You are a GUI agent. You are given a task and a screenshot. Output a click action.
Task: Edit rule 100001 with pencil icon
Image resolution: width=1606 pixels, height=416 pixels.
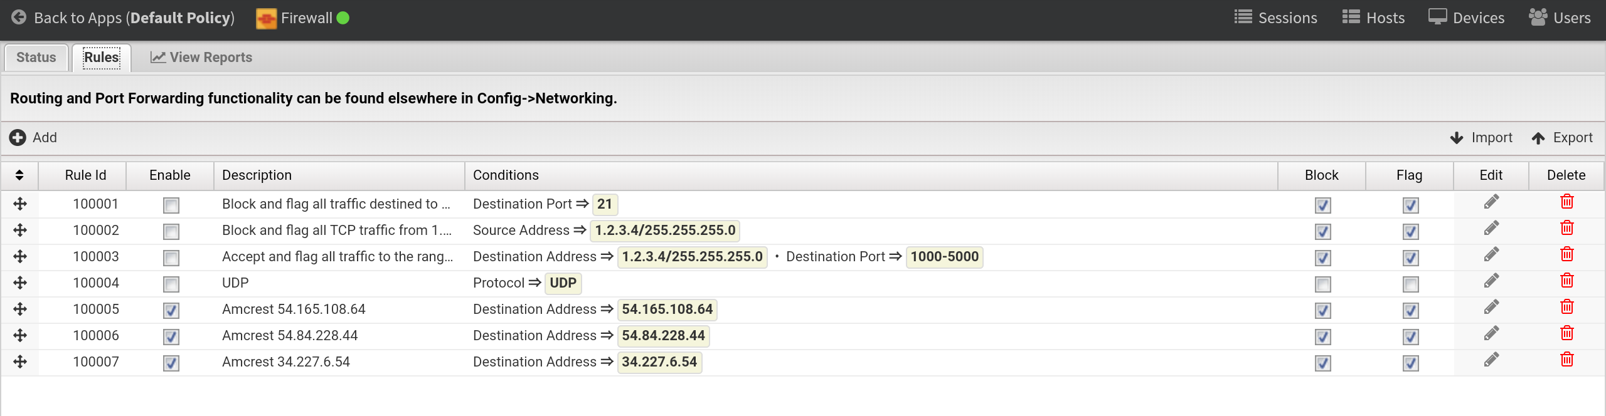pos(1491,202)
